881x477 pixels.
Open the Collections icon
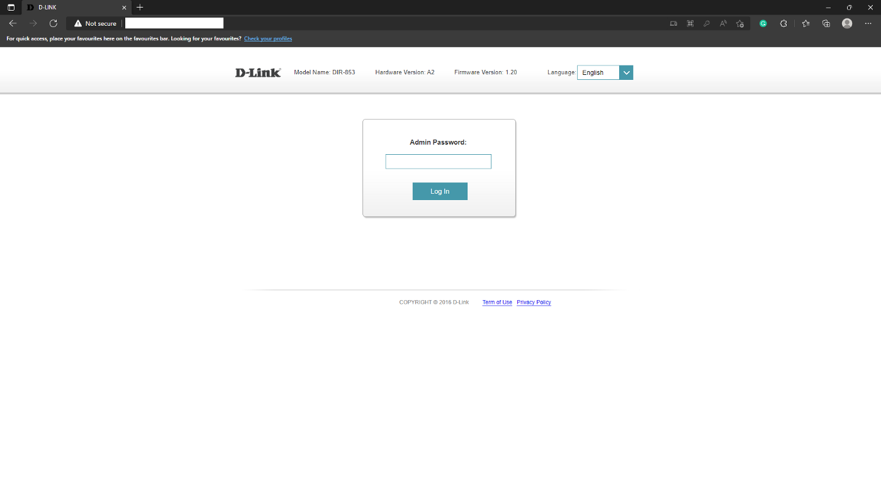pos(826,23)
